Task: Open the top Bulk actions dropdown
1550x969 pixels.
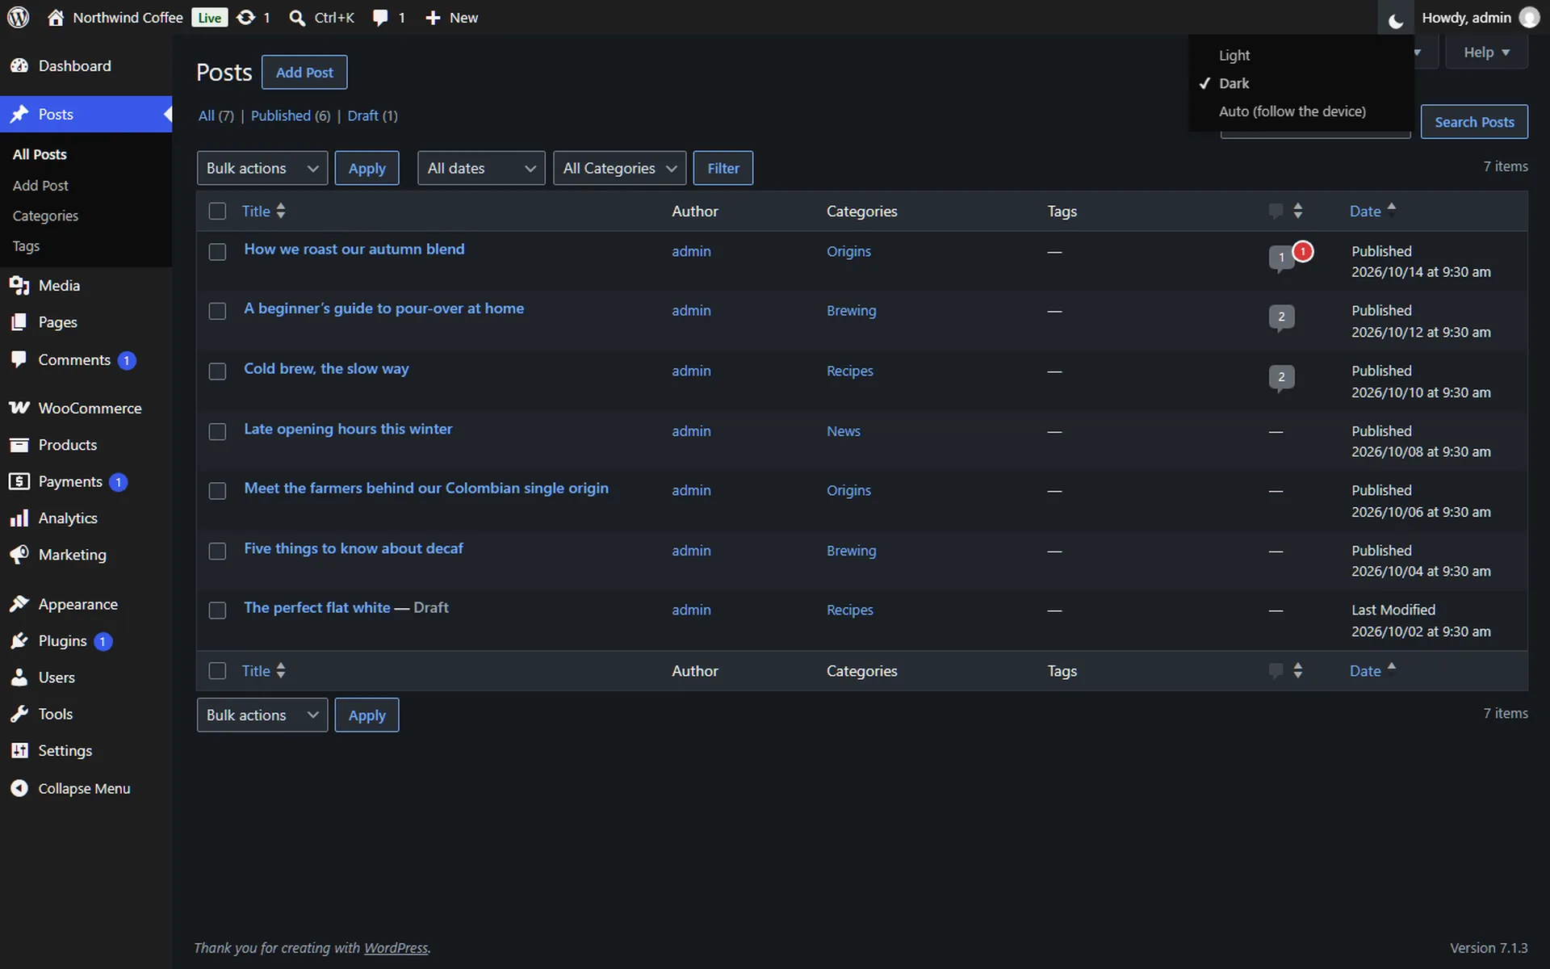Action: coord(262,168)
